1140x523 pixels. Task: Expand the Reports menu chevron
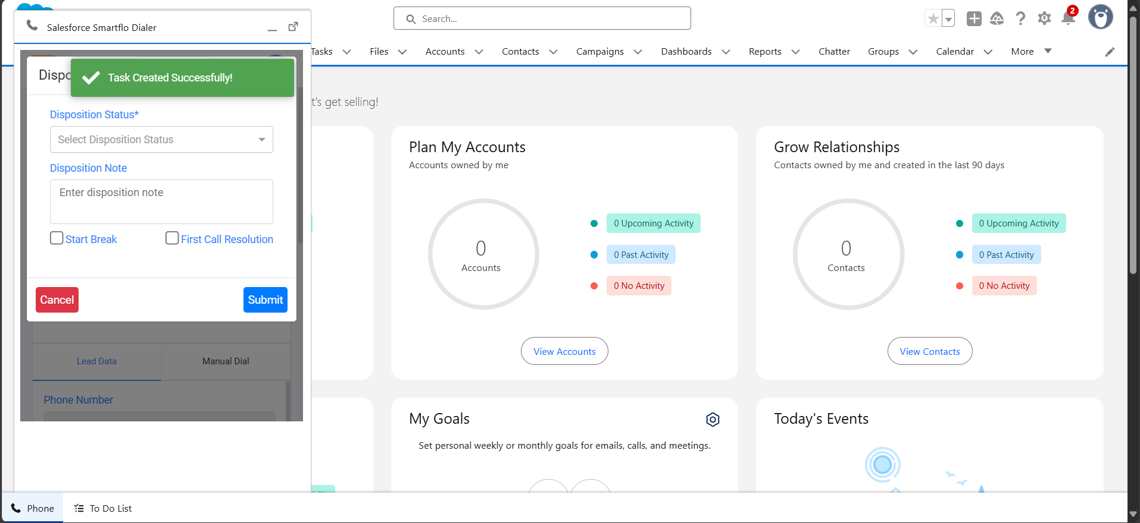click(x=795, y=52)
